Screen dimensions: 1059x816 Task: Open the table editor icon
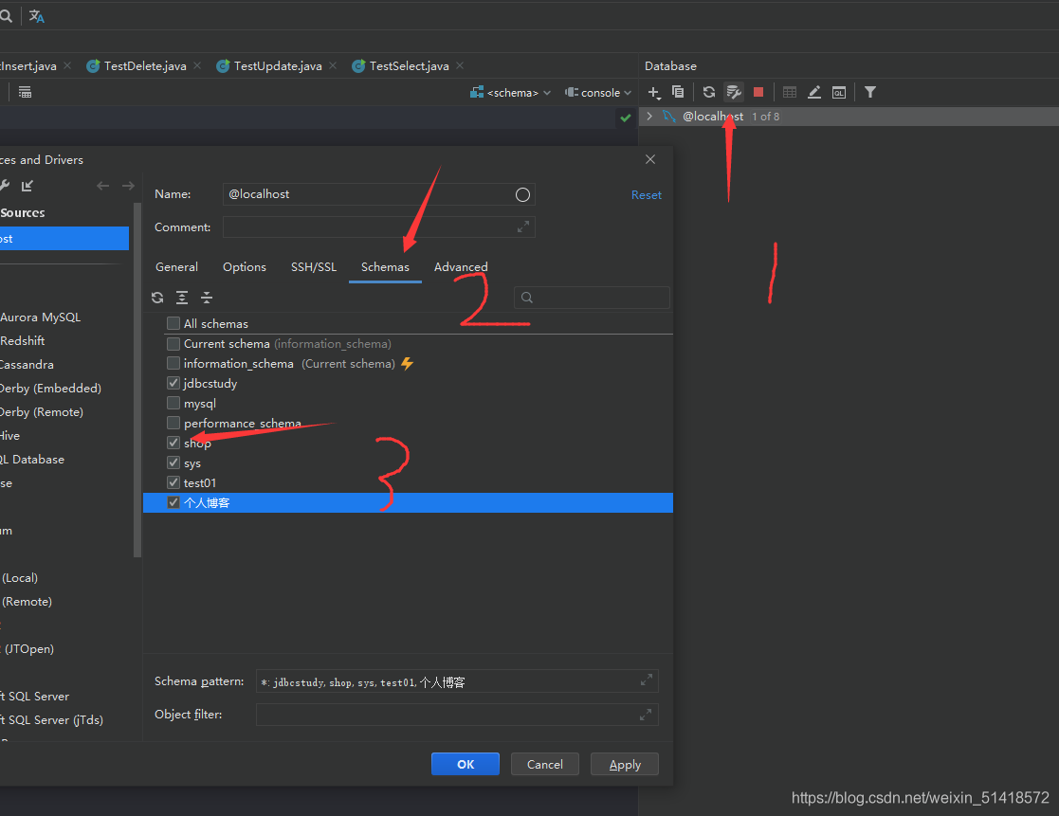click(x=790, y=92)
